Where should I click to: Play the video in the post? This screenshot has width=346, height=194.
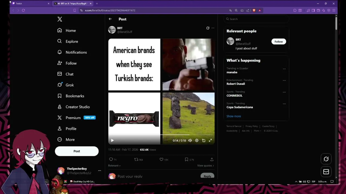click(x=112, y=140)
